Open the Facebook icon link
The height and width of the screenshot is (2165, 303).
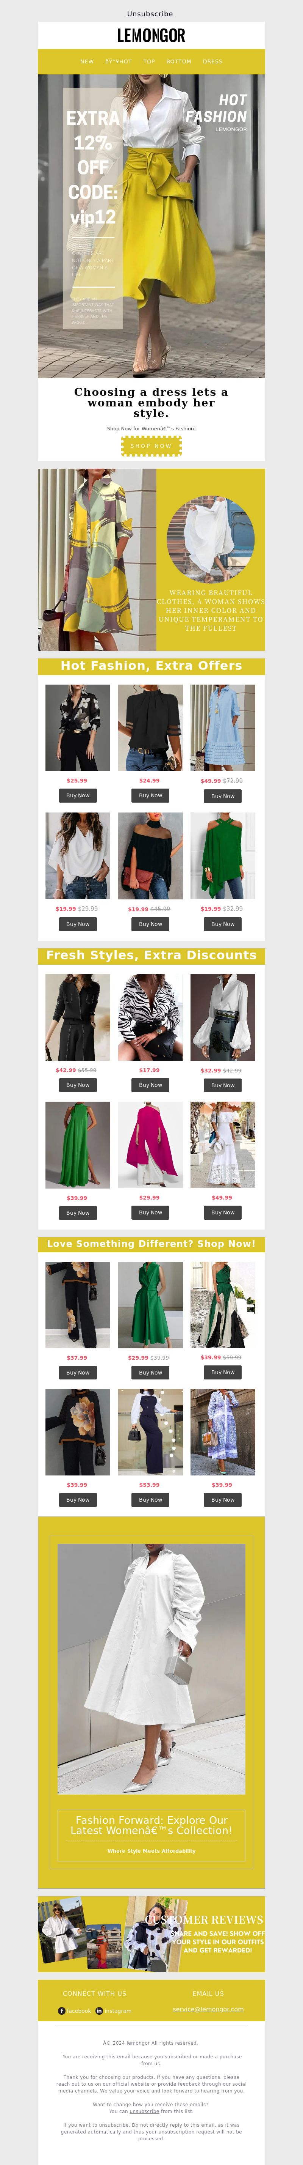click(x=61, y=2011)
